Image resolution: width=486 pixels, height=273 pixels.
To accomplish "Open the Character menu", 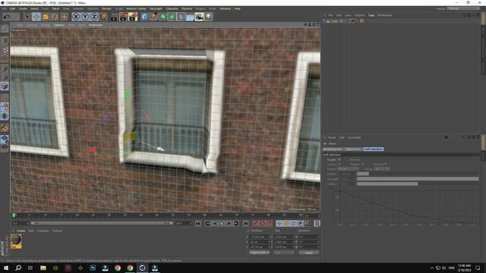I will click(x=172, y=8).
